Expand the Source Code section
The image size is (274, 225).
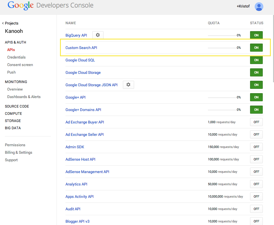pos(17,106)
